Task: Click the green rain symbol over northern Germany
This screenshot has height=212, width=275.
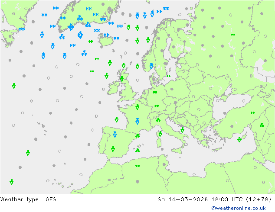Action: [155, 92]
